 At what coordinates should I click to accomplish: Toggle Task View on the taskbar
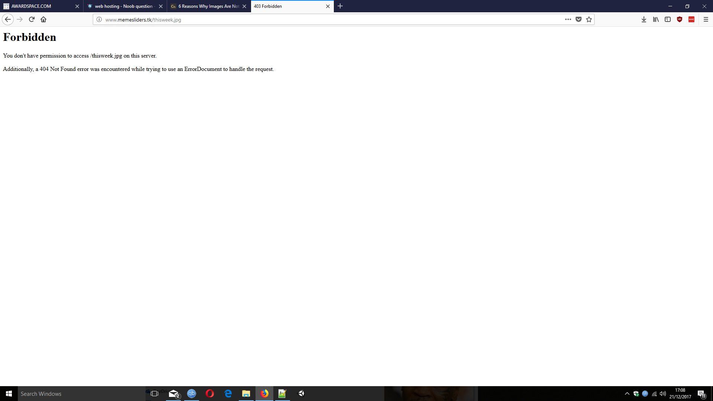point(154,394)
